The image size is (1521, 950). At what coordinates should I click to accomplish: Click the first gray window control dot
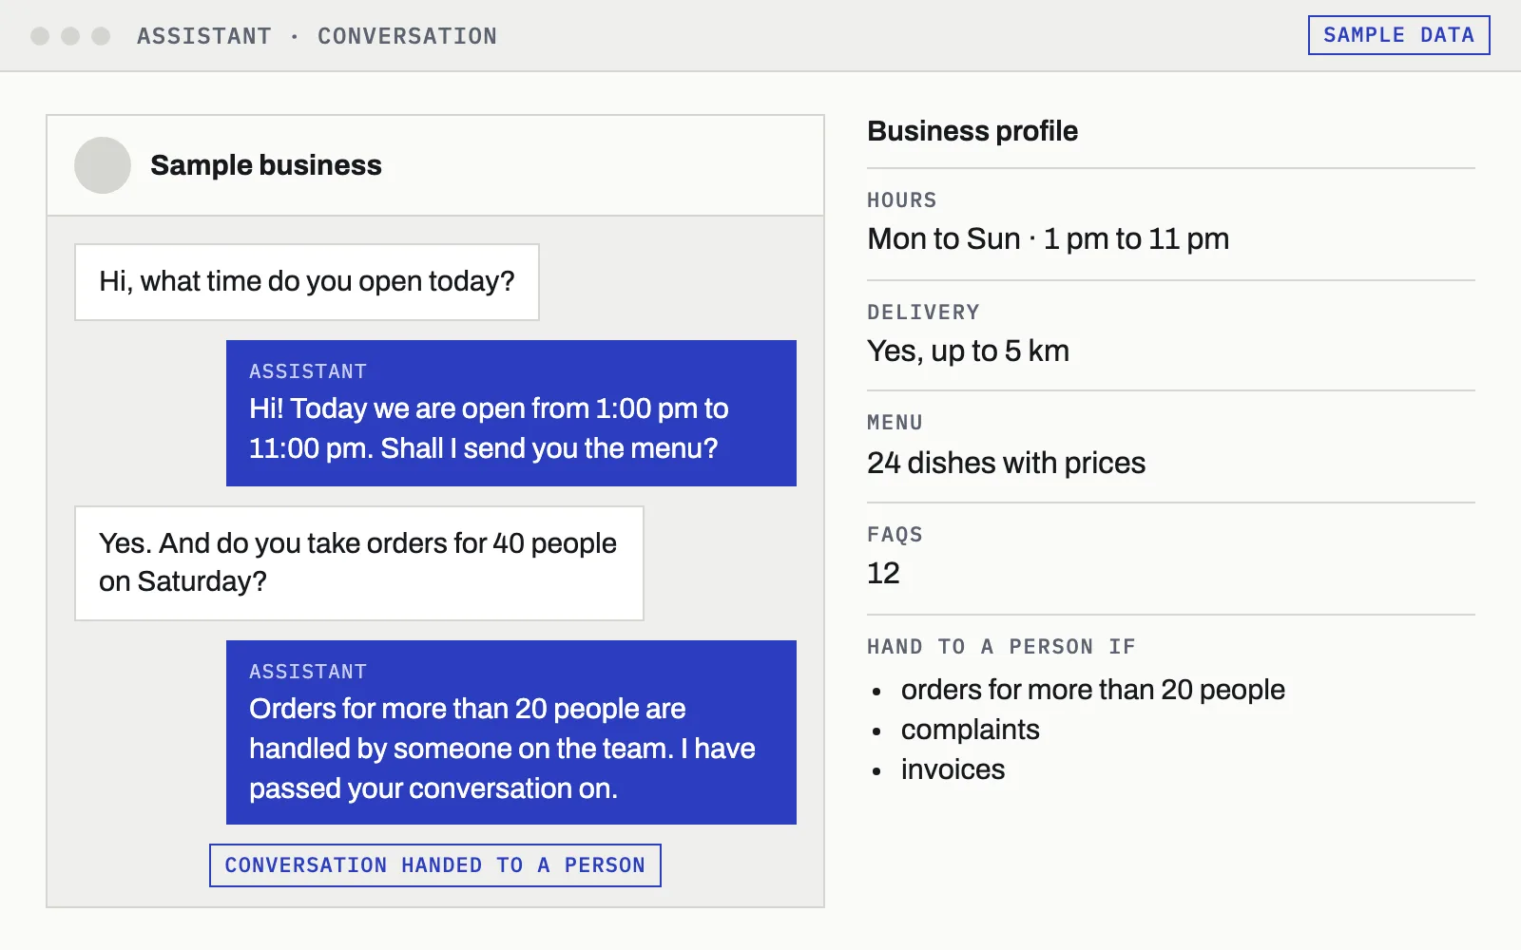tap(40, 36)
